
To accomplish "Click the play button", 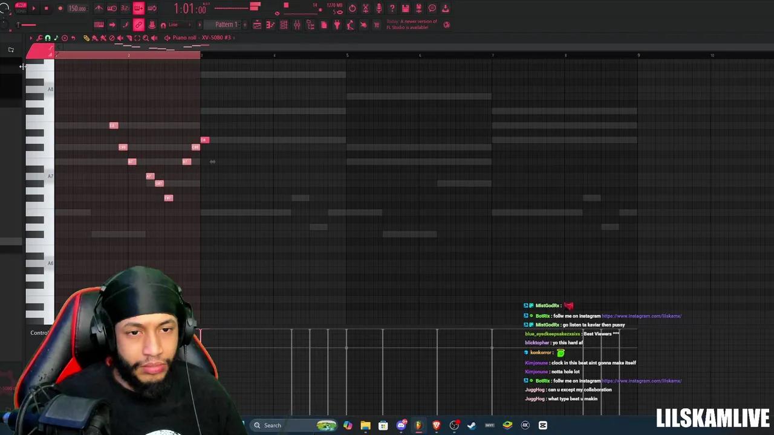I will (x=34, y=8).
